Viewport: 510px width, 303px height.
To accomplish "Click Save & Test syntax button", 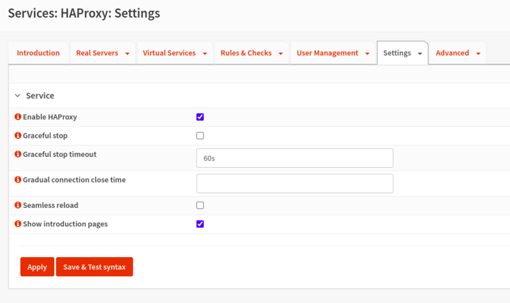I will (x=94, y=267).
